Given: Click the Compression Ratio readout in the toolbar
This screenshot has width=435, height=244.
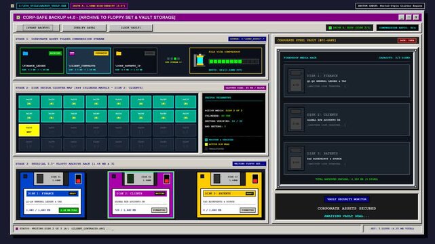Looking at the screenshot, I should [x=397, y=28].
